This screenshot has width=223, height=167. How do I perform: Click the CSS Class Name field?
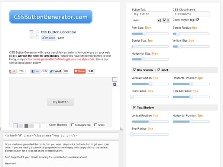191,14
